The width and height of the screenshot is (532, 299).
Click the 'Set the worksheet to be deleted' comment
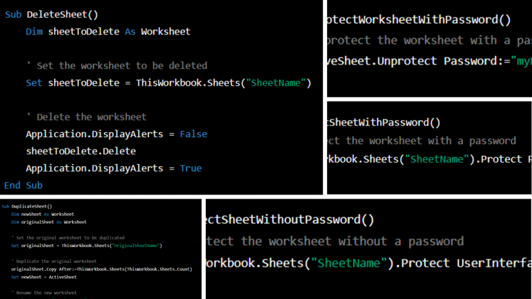116,66
